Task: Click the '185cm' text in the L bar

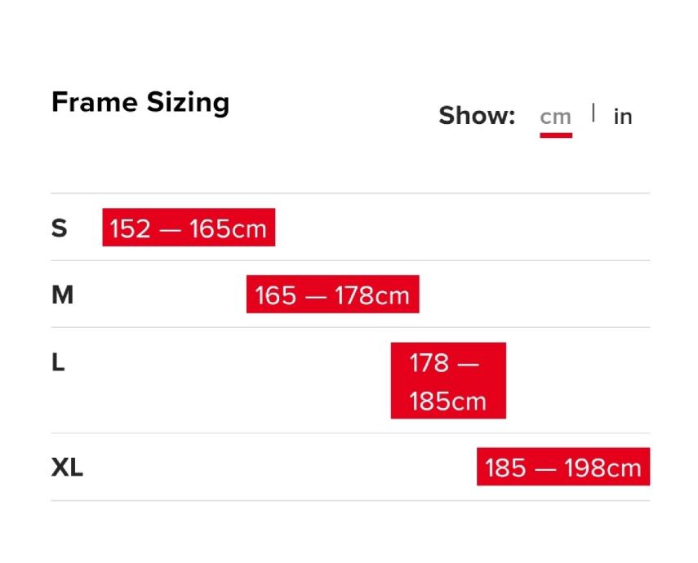Action: point(447,401)
